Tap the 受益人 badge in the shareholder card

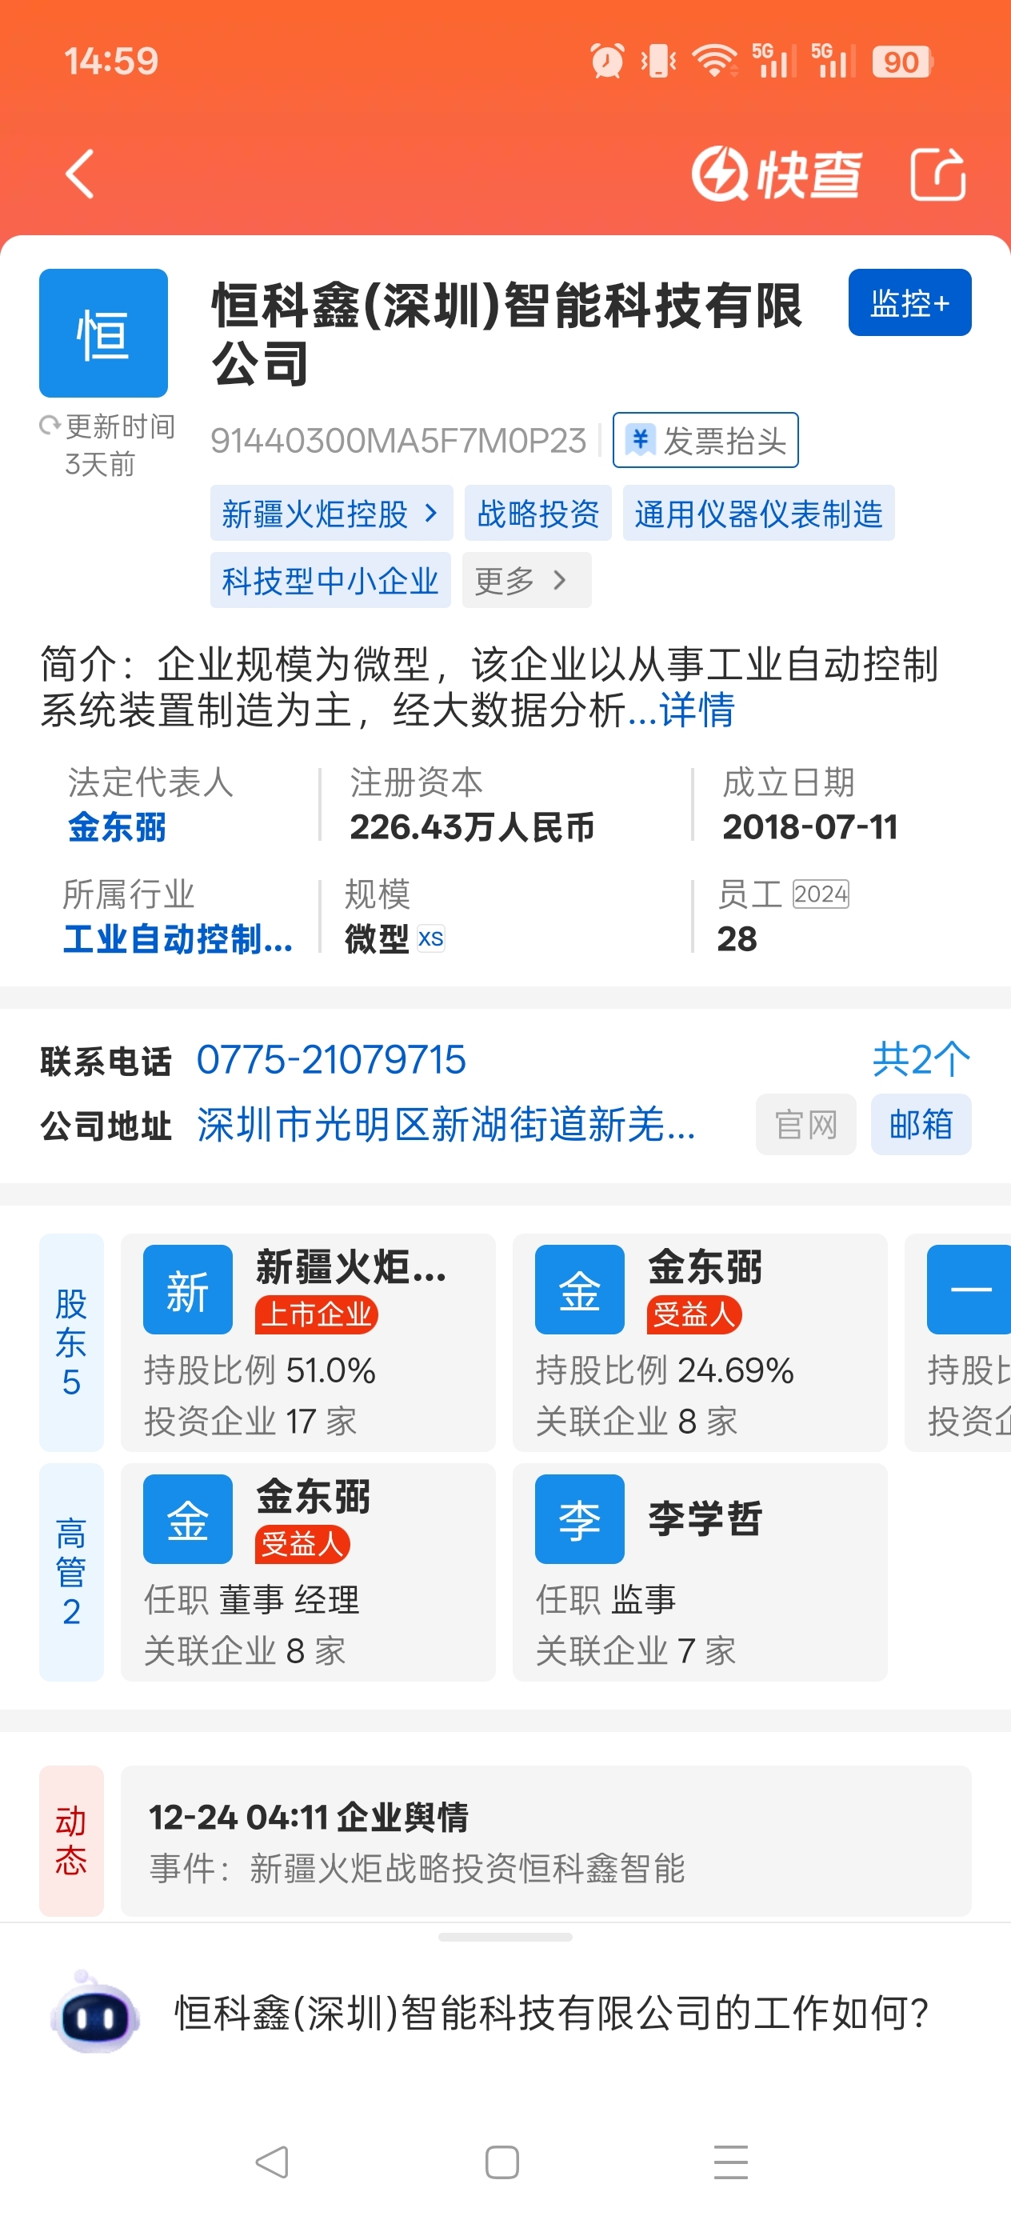(x=694, y=1315)
